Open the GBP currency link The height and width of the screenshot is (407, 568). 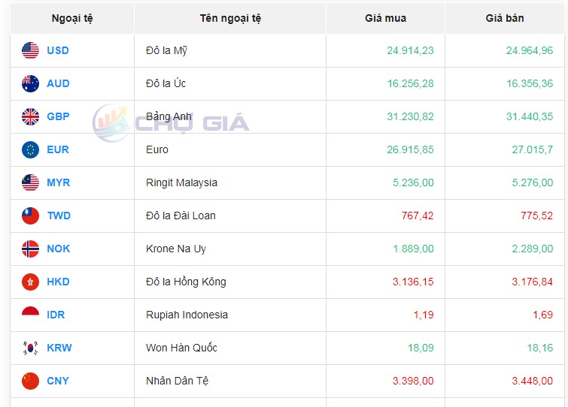[58, 116]
